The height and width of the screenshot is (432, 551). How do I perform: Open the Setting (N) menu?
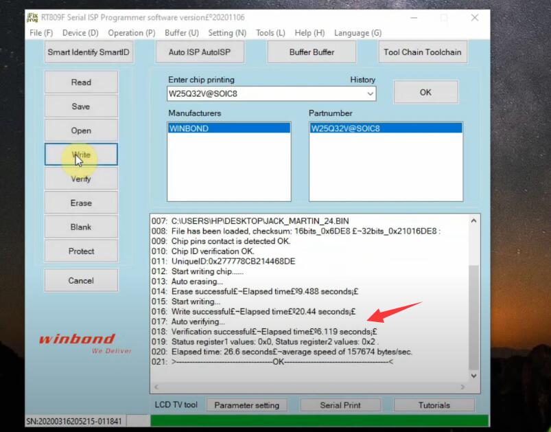tap(227, 33)
